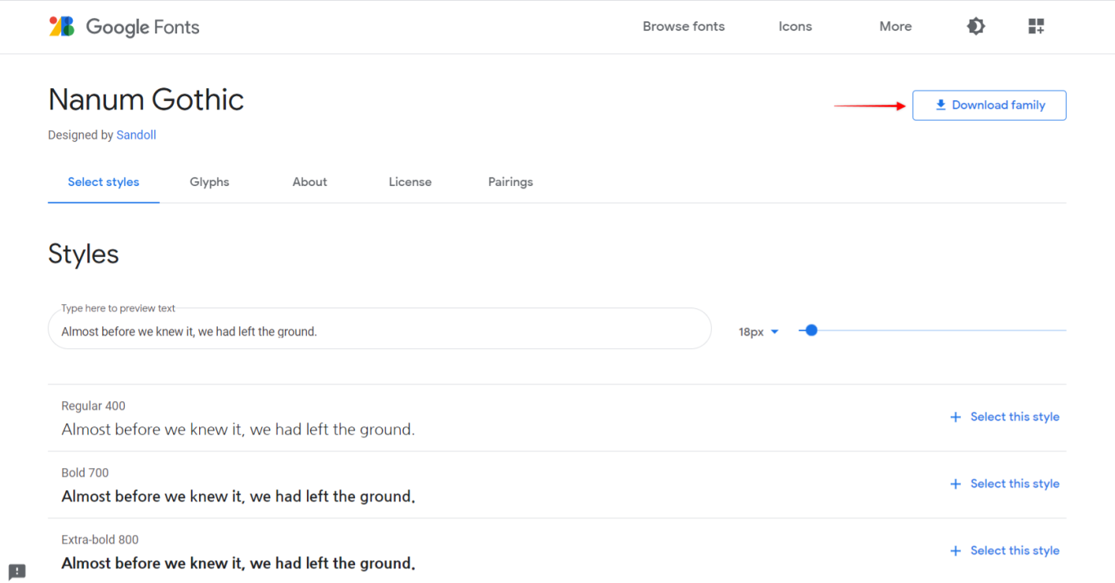
Task: Click the Extra-bold 800 label
Action: tap(100, 540)
